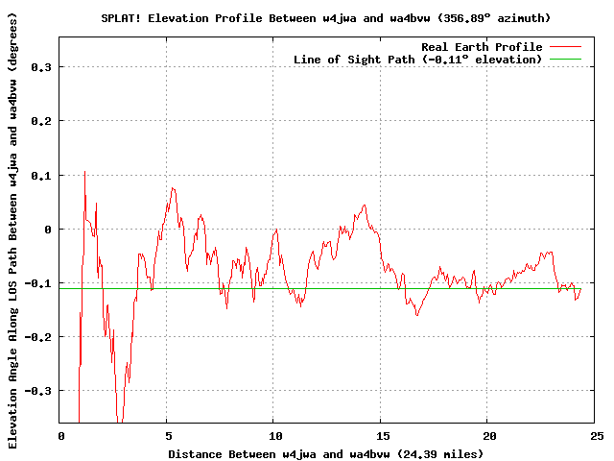This screenshot has height=461, width=614.
Task: Click the x-axis tick label 5
Action: coord(169,436)
